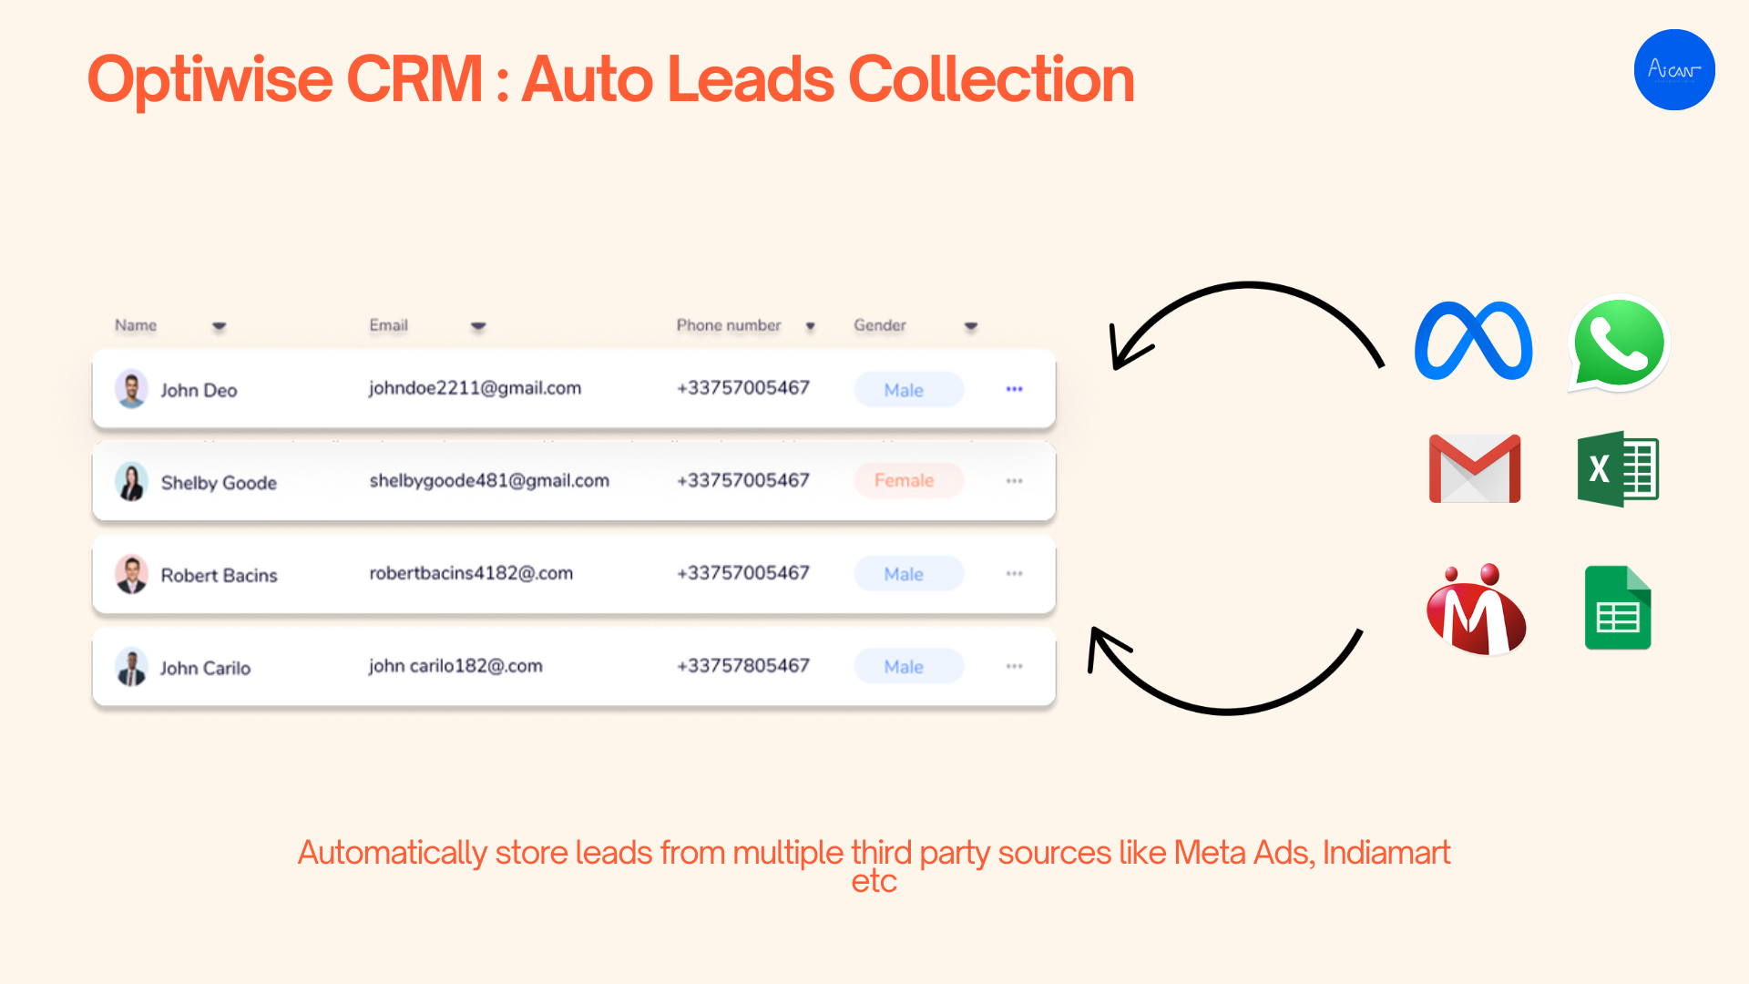Click the WhatsApp icon
This screenshot has height=984, width=1749.
1619,343
